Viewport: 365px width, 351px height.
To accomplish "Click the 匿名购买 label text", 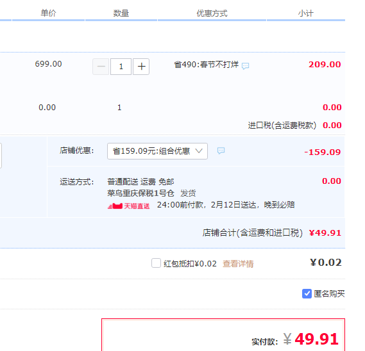I will (x=329, y=294).
